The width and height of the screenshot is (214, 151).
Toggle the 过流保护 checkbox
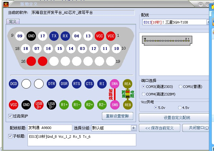[10, 116]
